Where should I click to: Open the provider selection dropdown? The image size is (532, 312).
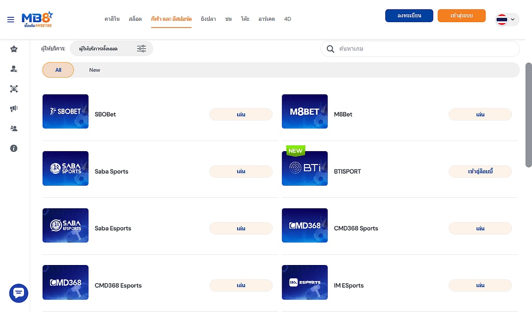(111, 49)
